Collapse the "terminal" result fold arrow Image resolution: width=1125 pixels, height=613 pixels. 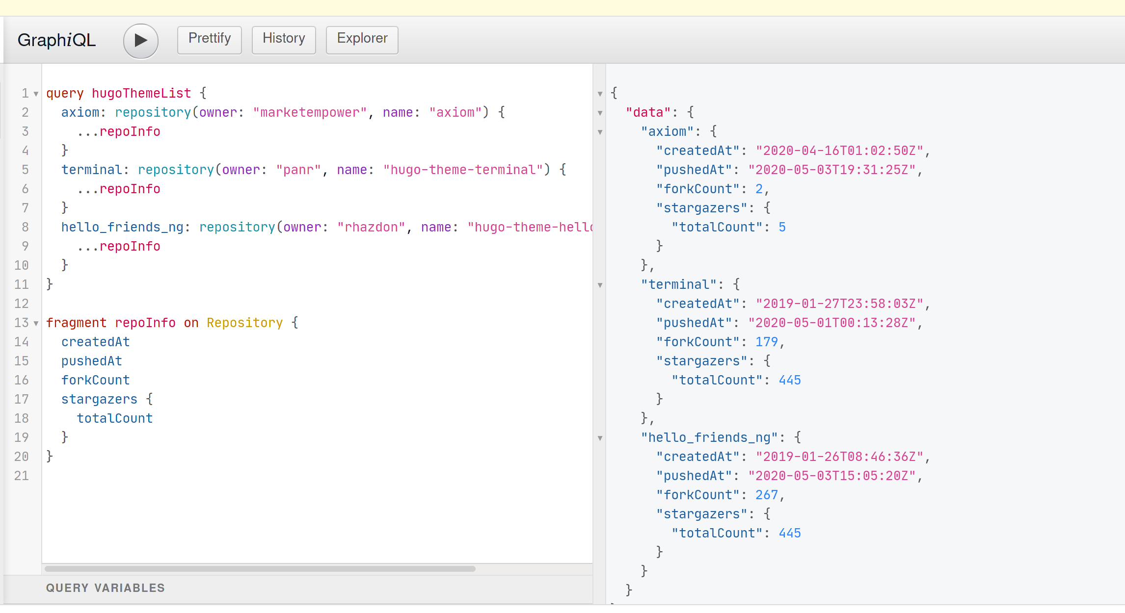pyautogui.click(x=600, y=285)
